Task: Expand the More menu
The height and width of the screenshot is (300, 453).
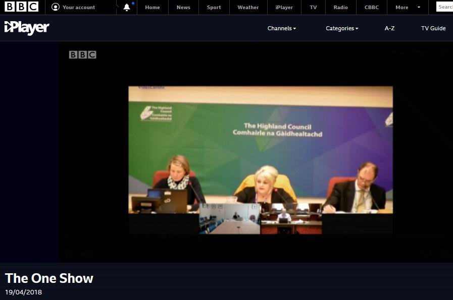Action: tap(407, 7)
